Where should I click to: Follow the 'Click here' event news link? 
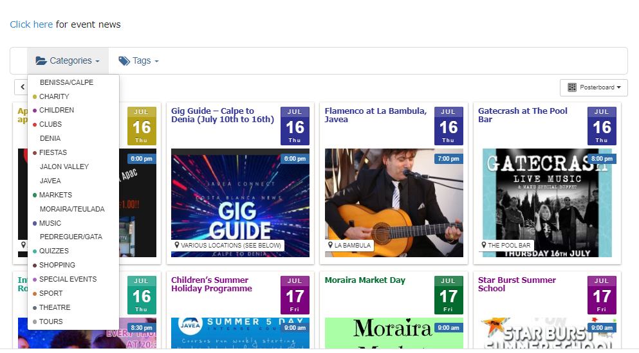point(32,24)
